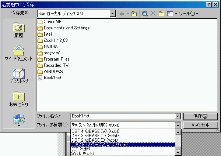Open お気に入り (Favorites) shortcut

tap(18, 99)
